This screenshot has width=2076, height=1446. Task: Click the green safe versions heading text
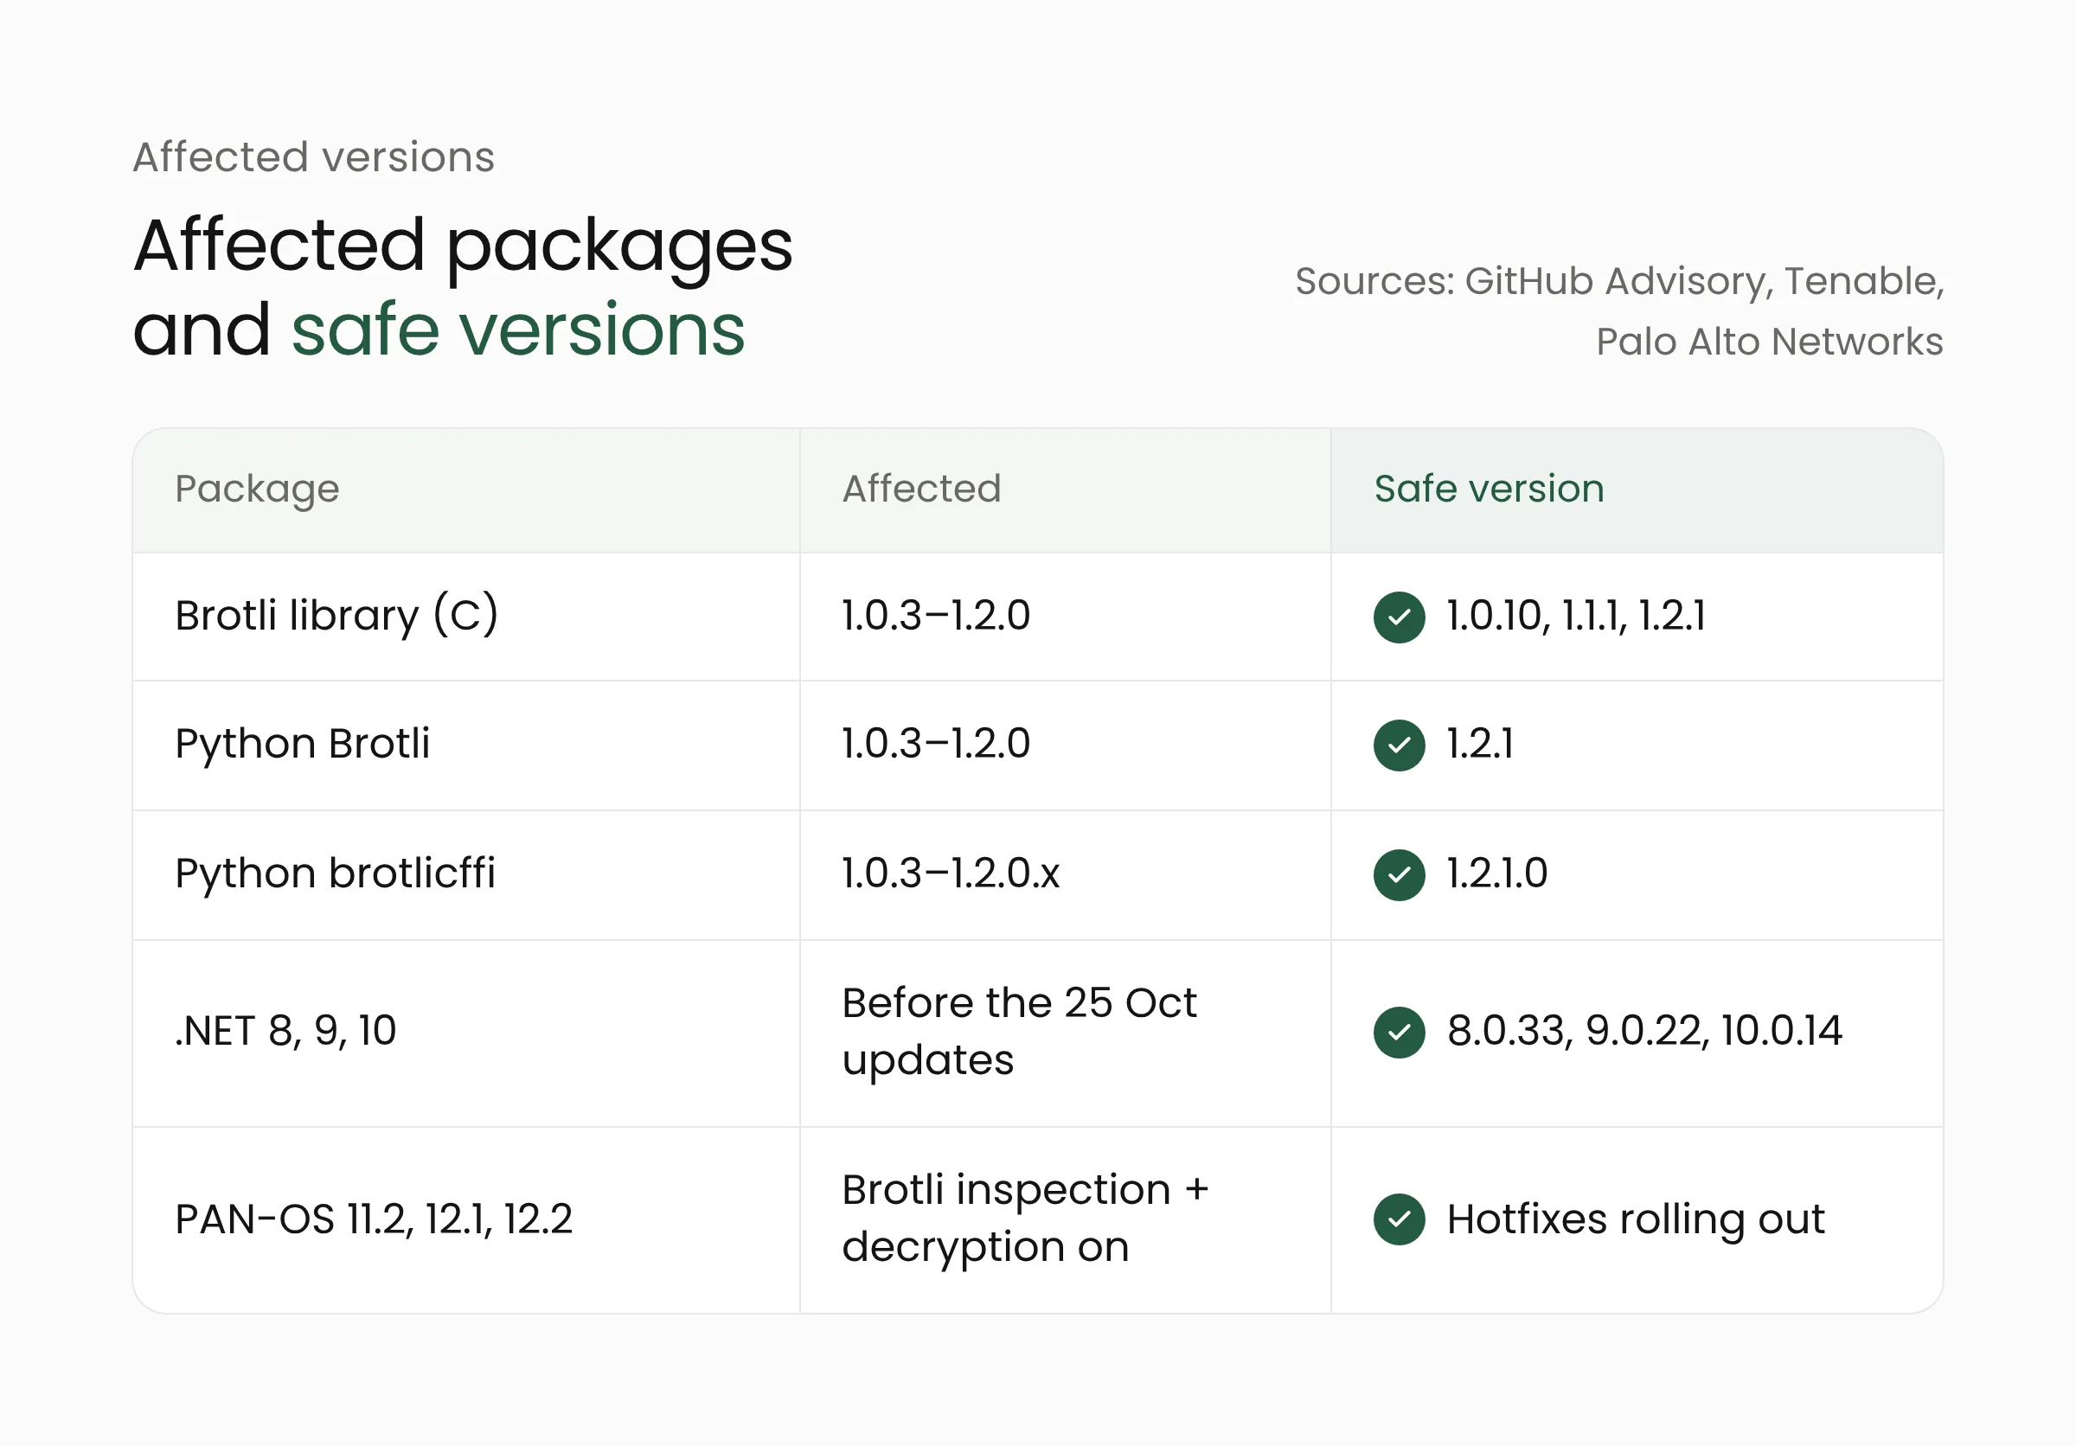(x=518, y=329)
